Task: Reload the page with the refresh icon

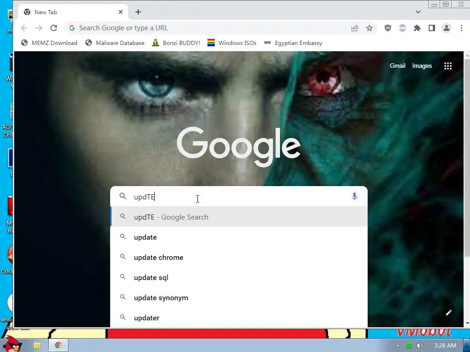Action: 54,28
